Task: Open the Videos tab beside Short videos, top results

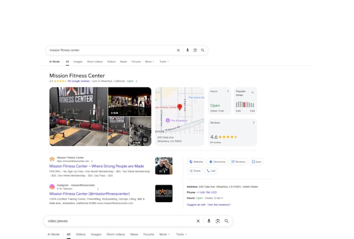Action: pos(111,61)
